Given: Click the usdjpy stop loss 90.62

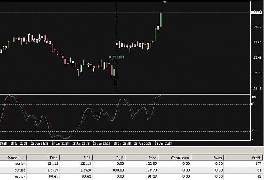Looking at the screenshot, I should coord(87,177).
